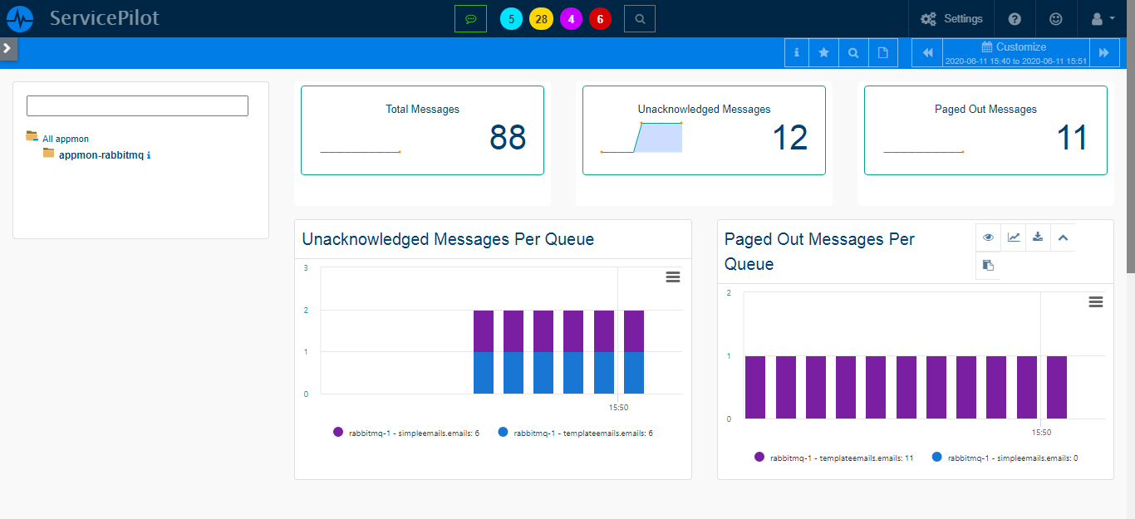The height and width of the screenshot is (519, 1135).
Task: Click the smiley feedback icon
Action: 1056,18
